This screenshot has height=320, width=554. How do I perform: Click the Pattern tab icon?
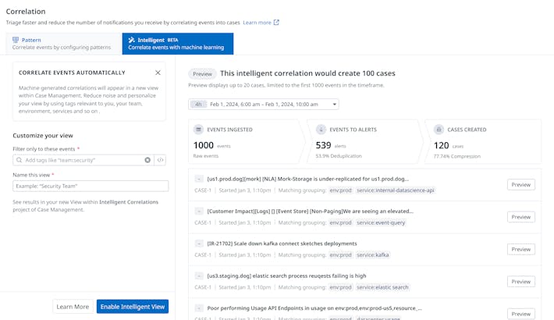(16, 40)
